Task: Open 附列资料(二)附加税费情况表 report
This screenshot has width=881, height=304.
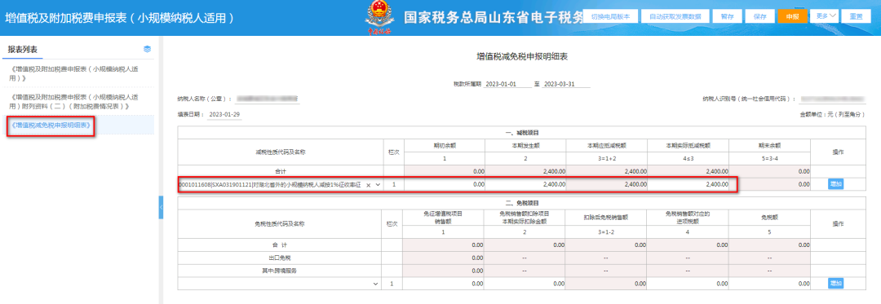Action: (75, 101)
